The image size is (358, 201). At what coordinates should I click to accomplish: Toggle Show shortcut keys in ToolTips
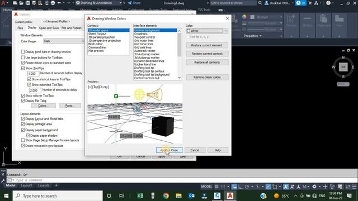pos(29,79)
